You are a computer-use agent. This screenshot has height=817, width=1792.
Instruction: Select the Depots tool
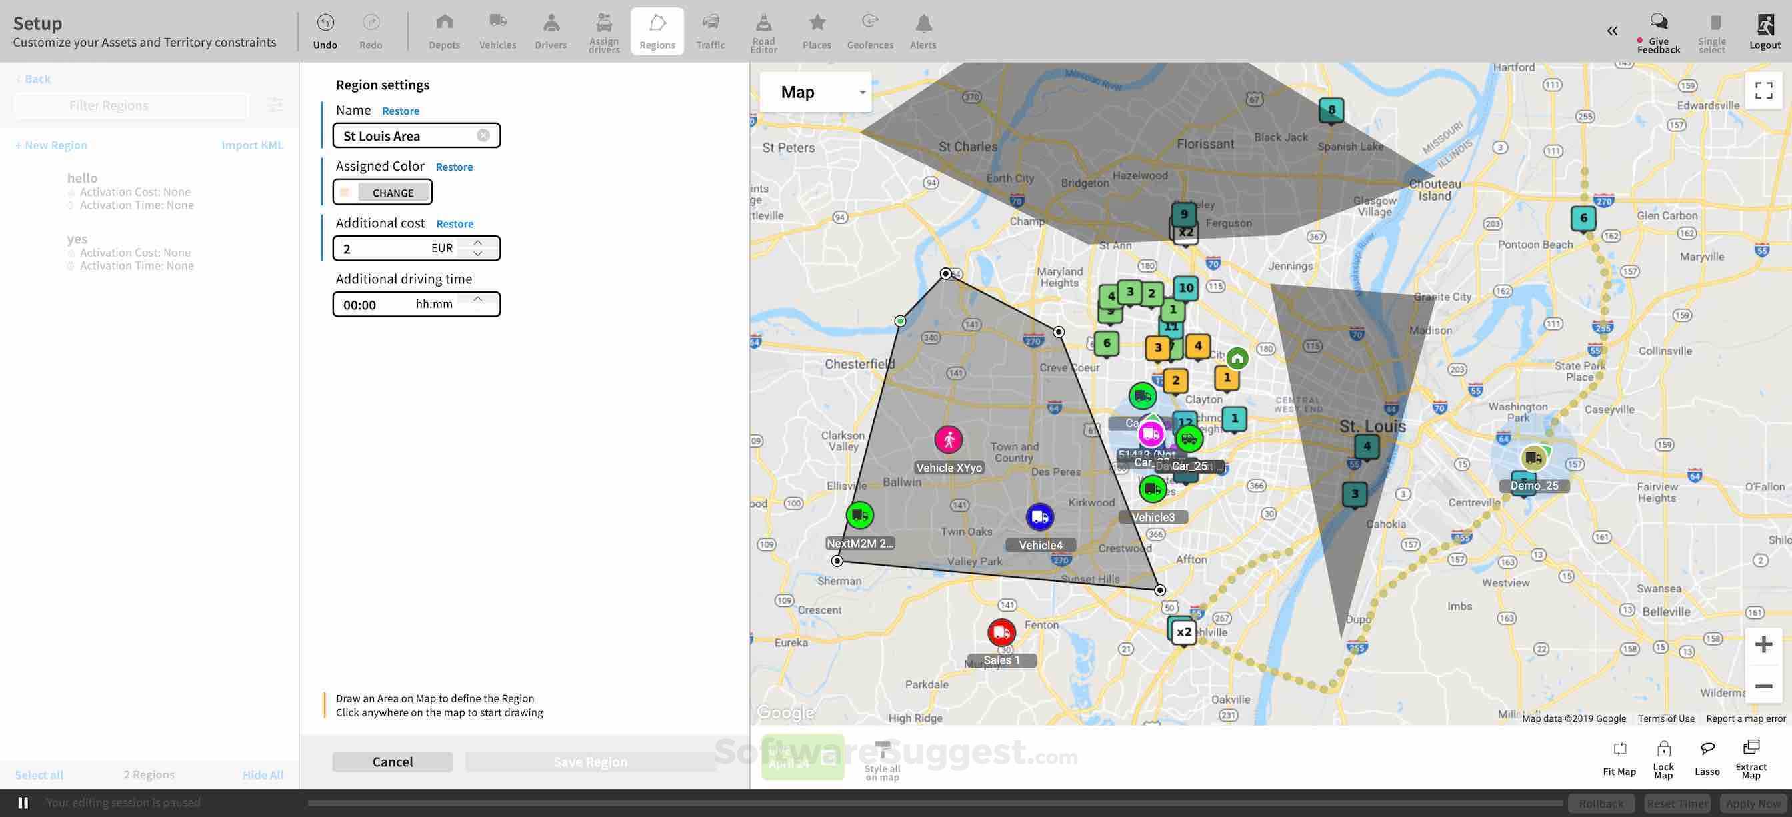pyautogui.click(x=443, y=31)
